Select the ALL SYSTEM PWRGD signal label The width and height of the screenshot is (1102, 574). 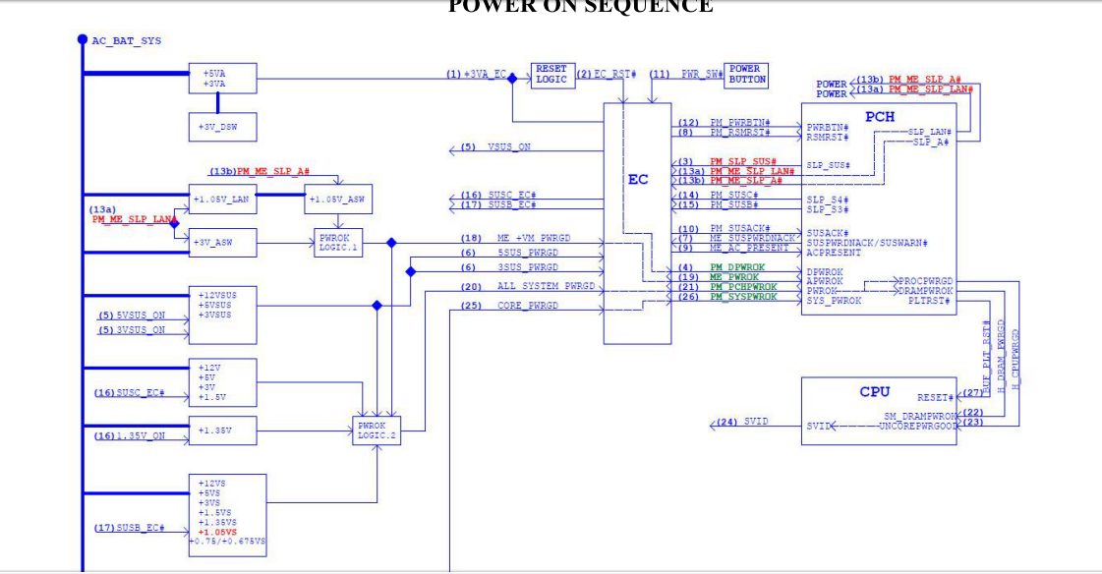[546, 286]
